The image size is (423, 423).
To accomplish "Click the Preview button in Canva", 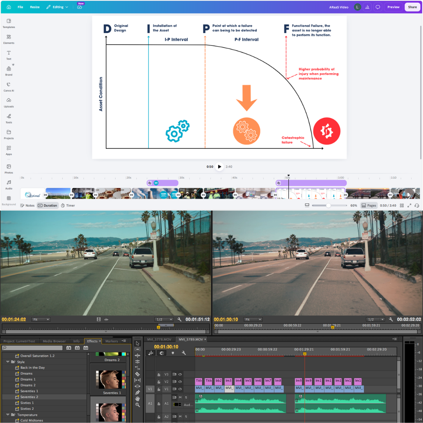I will pyautogui.click(x=393, y=7).
